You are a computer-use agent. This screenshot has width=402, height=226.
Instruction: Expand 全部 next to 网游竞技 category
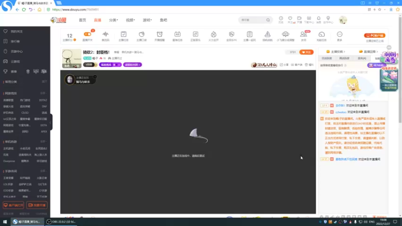click(43, 93)
